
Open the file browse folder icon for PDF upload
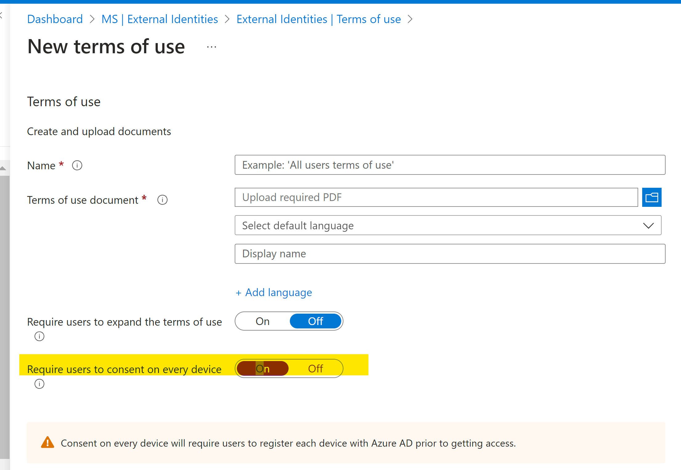tap(651, 197)
